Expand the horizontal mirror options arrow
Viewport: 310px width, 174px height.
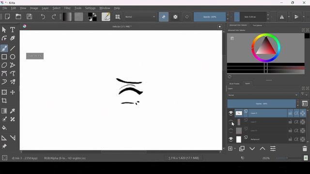pos(289,17)
